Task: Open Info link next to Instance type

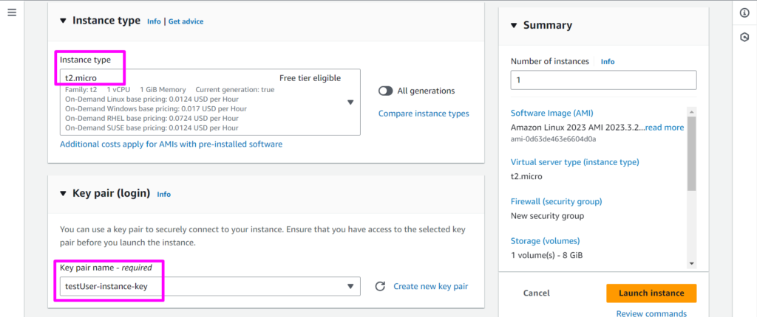Action: point(153,21)
